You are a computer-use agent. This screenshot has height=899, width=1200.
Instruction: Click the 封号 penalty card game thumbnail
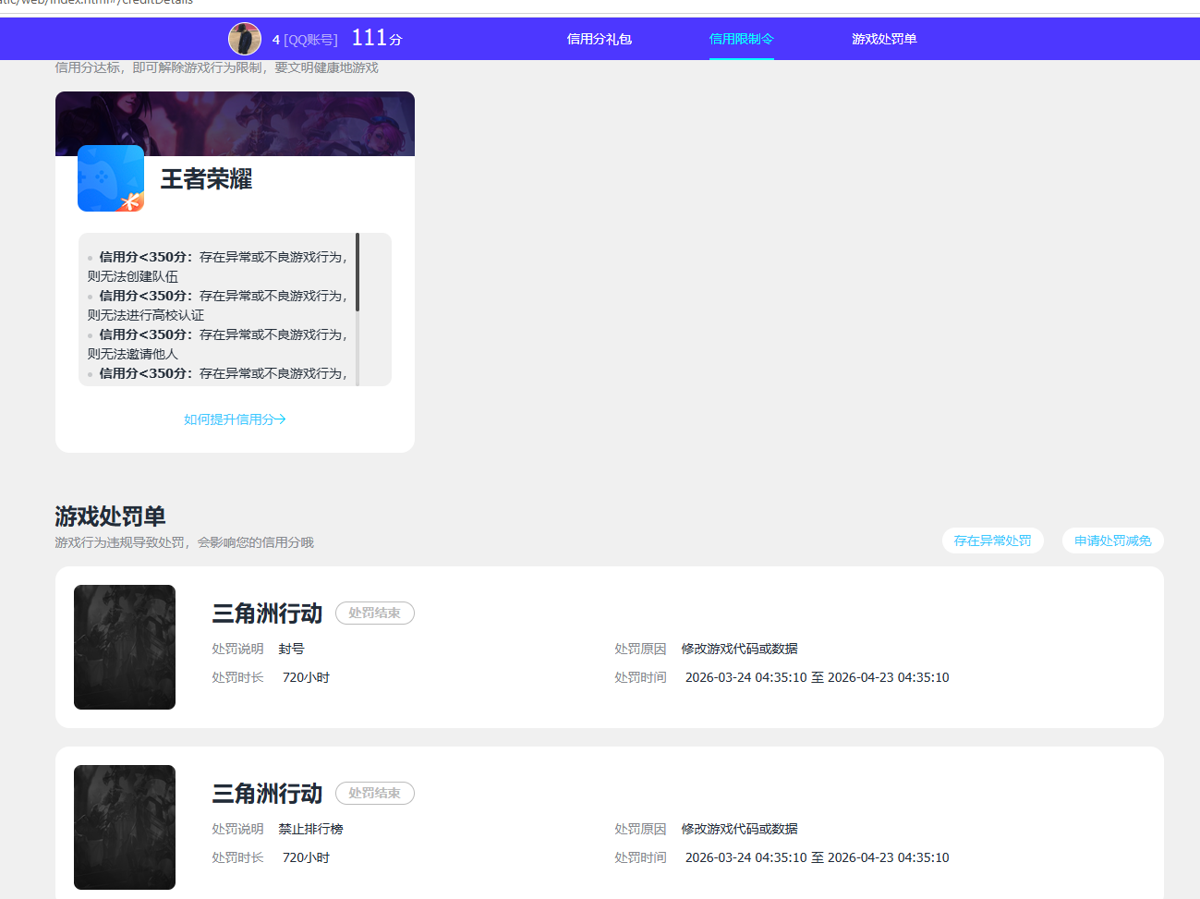[125, 647]
